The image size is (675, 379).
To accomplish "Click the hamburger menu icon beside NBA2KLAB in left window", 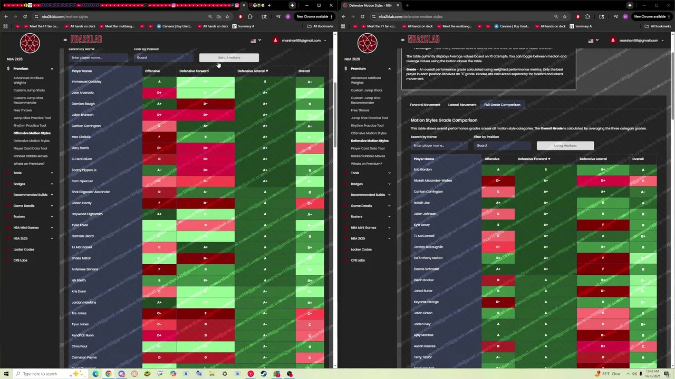I will (x=65, y=39).
